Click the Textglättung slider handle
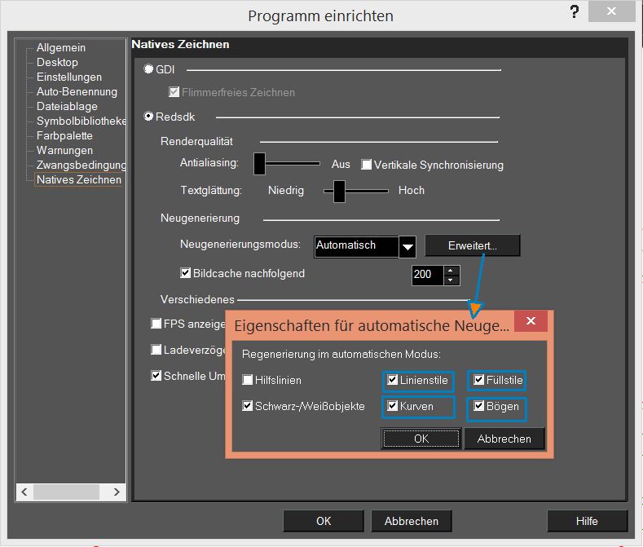 point(339,192)
